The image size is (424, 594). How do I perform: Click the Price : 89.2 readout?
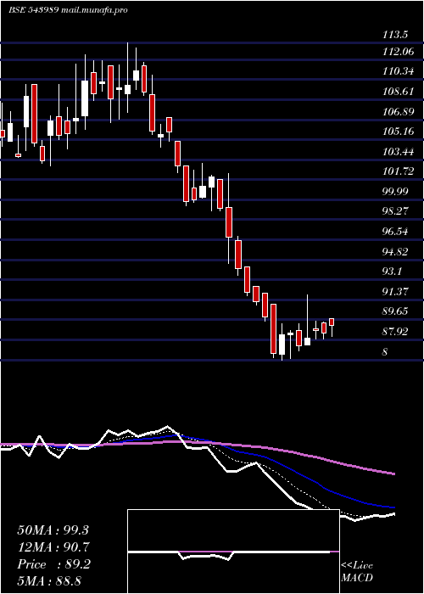click(x=53, y=564)
